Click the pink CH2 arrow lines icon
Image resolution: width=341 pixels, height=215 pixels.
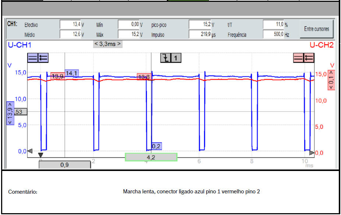309,58
